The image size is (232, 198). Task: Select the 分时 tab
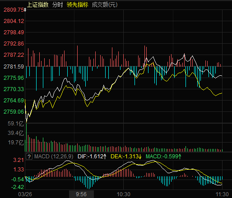[x=57, y=5]
